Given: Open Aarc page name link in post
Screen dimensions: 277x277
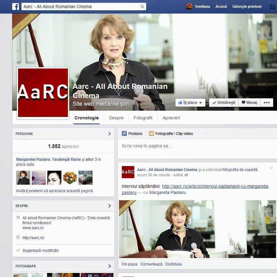Looking at the screenshot, I should (167, 170).
